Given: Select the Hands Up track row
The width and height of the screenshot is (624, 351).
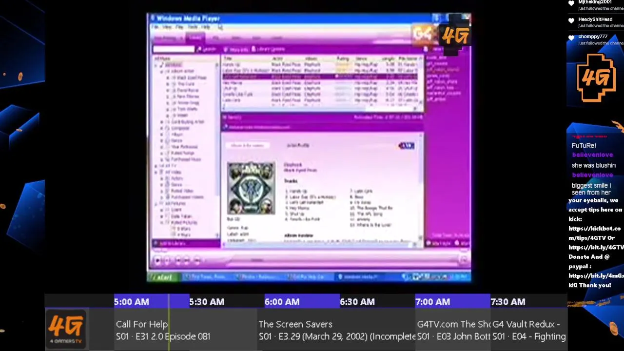Looking at the screenshot, I should [320, 64].
